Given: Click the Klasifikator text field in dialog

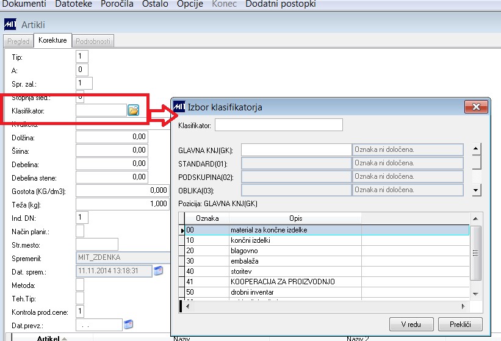Looking at the screenshot, I should (279, 125).
